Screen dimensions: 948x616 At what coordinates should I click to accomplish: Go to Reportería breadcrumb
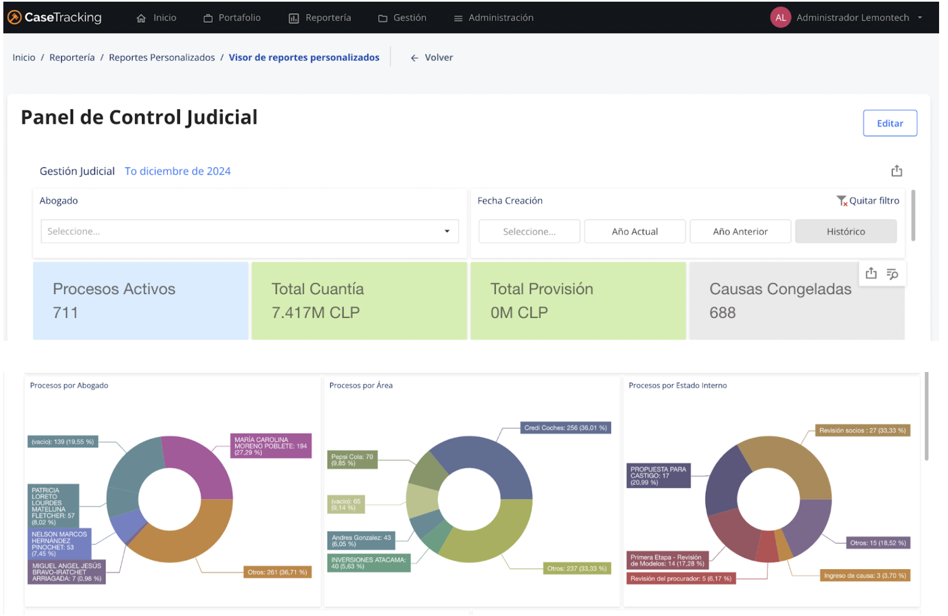72,57
